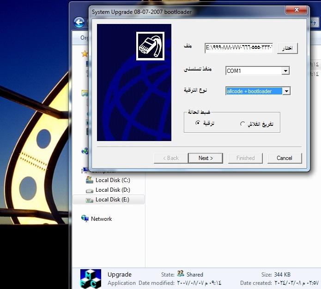Click the Local Disk (E:) drive icon
This screenshot has width=321, height=289.
[x=90, y=201]
